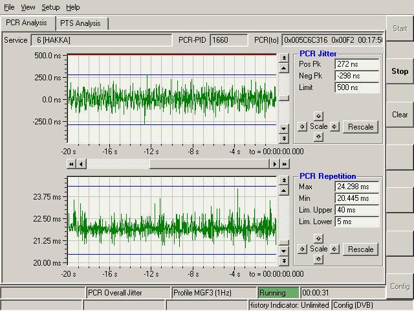This screenshot has height=311, width=414.
Task: Jump to top of PCR Jitter vertical scroll
Action: [x=283, y=58]
